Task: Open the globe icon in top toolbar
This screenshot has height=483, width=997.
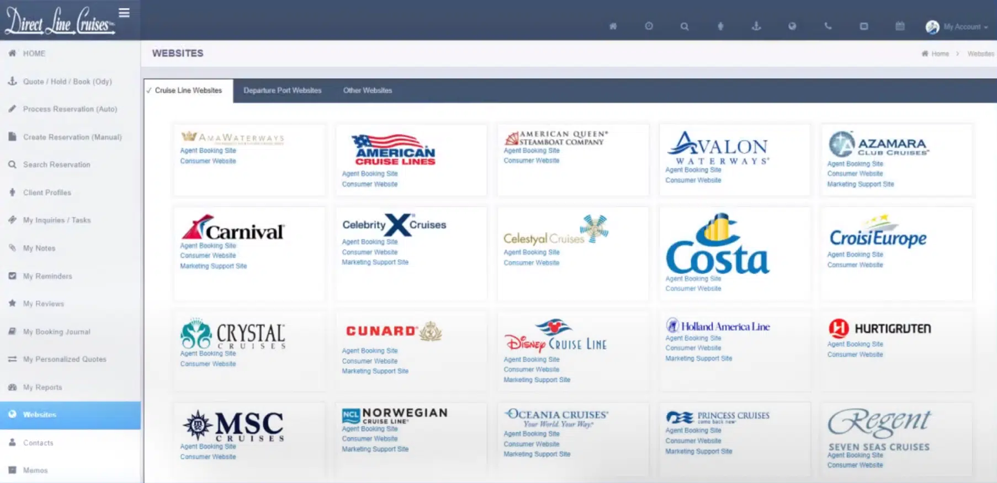Action: click(x=792, y=26)
